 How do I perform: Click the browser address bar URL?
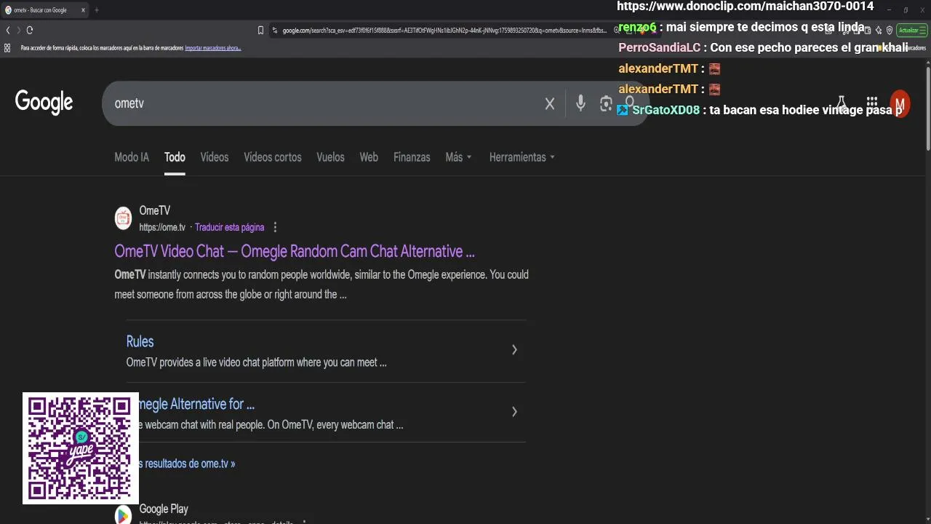click(444, 30)
